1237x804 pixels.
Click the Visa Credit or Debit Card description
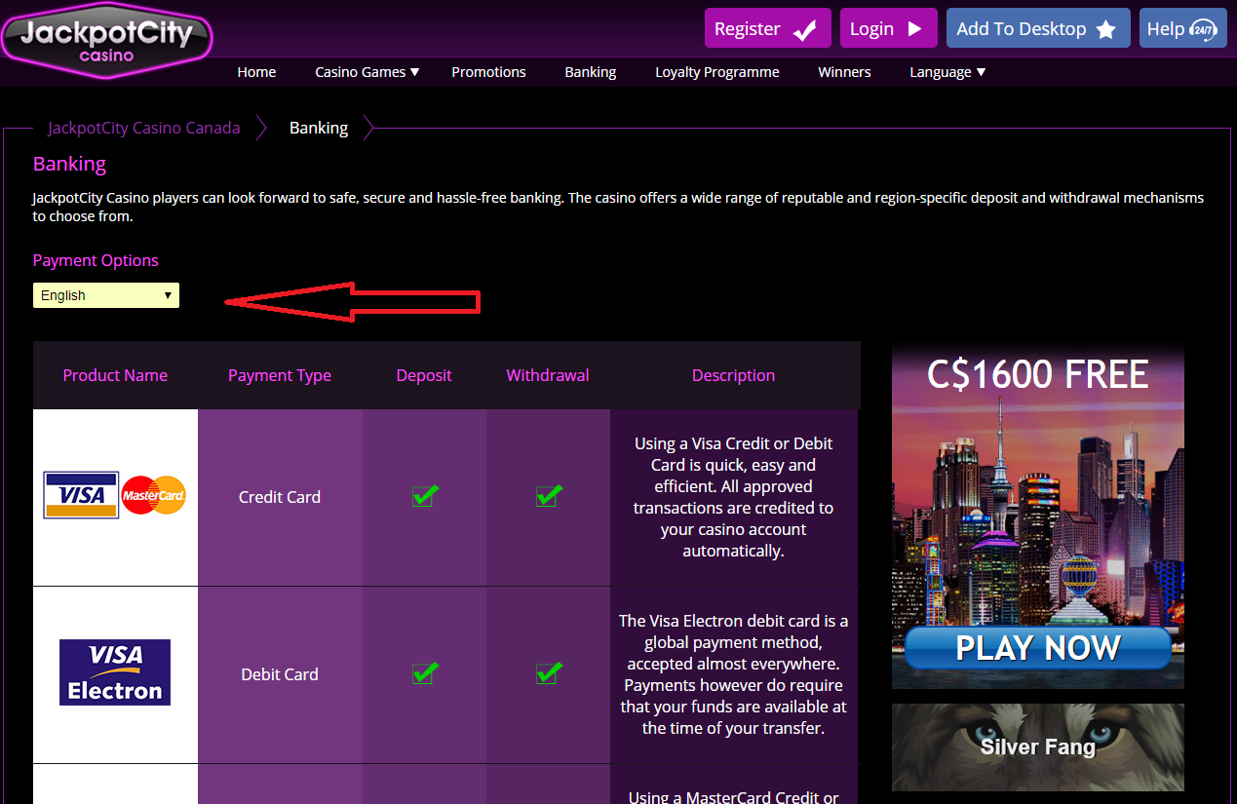pyautogui.click(x=733, y=497)
